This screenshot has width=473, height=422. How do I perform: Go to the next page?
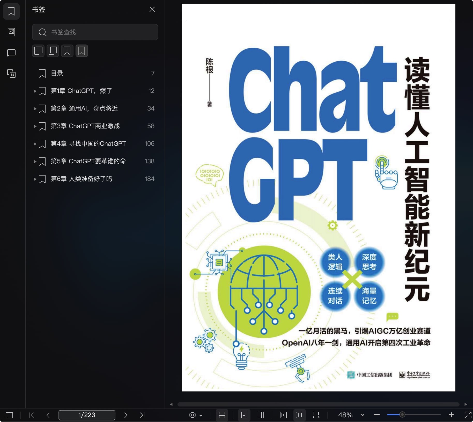click(x=126, y=415)
